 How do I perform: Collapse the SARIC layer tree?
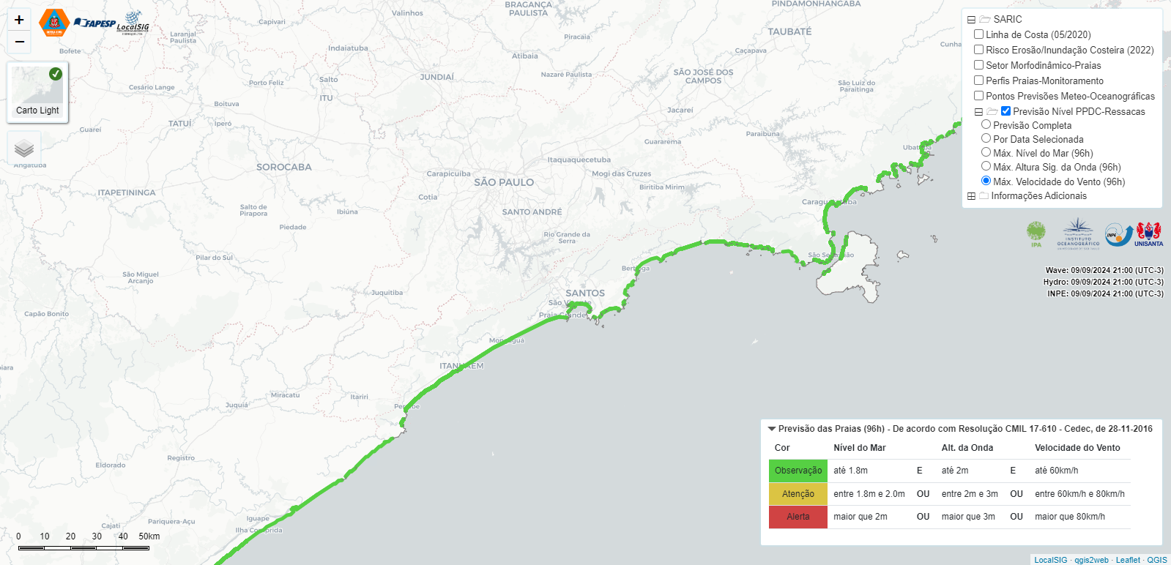pyautogui.click(x=971, y=20)
